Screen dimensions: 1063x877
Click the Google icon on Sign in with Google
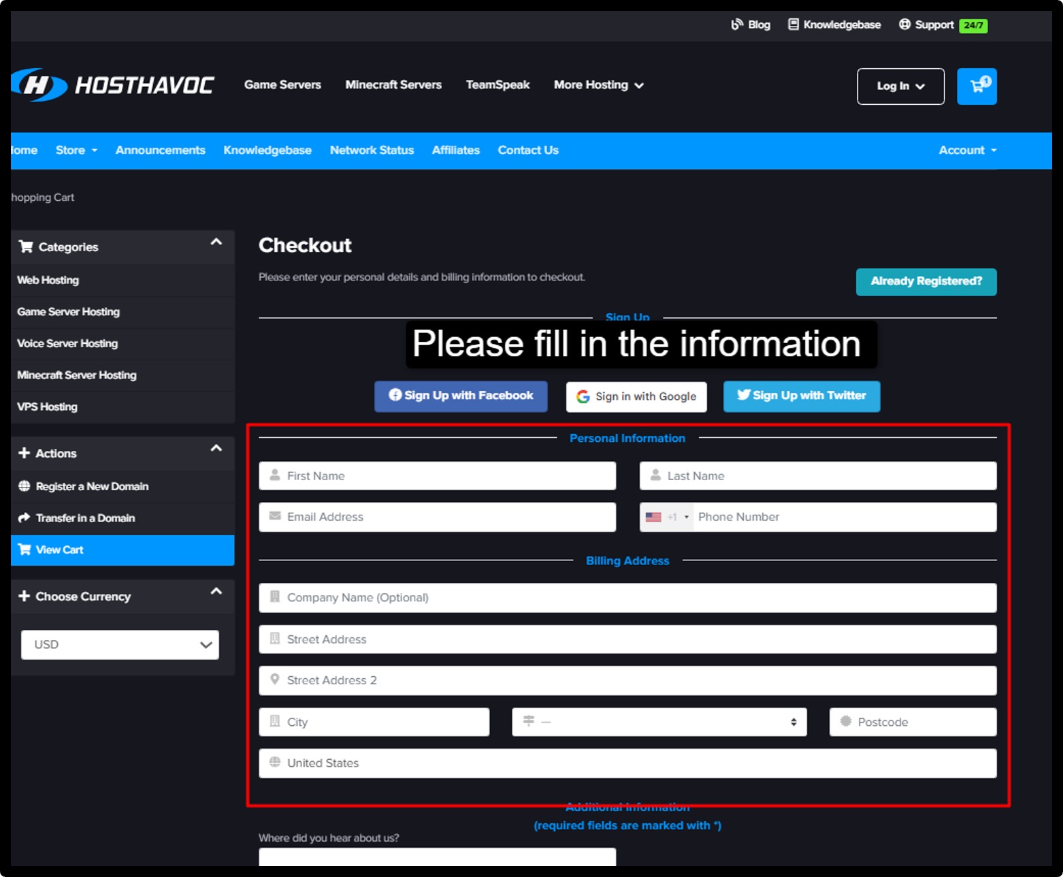(x=583, y=396)
